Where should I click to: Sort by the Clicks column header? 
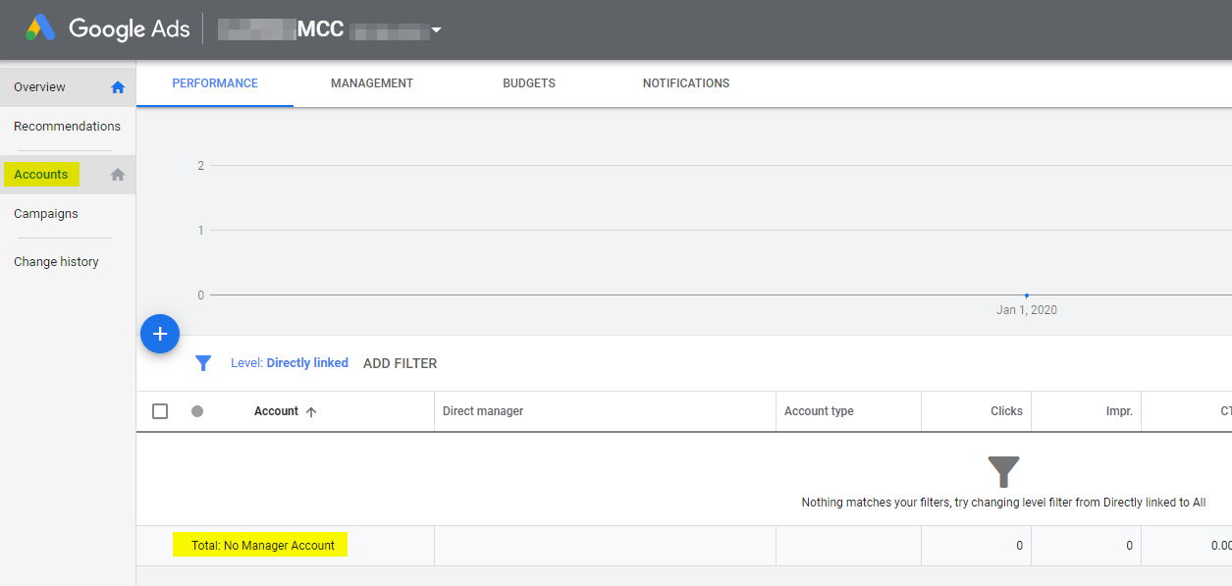pyautogui.click(x=1006, y=411)
